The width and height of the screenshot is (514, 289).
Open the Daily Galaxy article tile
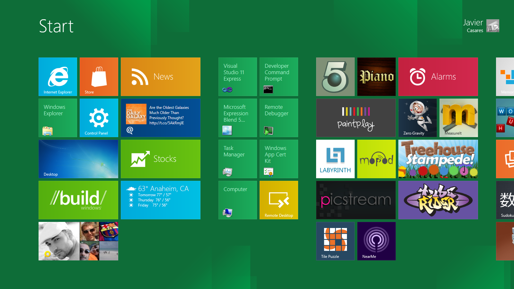161,118
